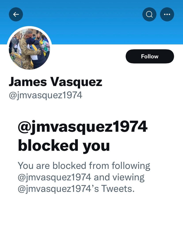Open the three-dot more options menu
183x229 pixels.
pyautogui.click(x=167, y=14)
